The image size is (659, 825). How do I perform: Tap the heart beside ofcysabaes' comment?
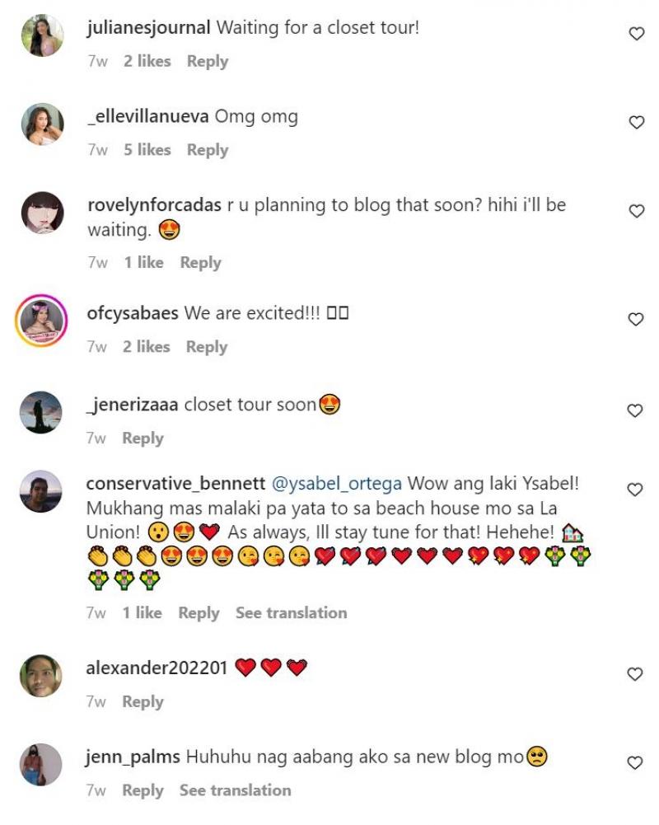[636, 320]
